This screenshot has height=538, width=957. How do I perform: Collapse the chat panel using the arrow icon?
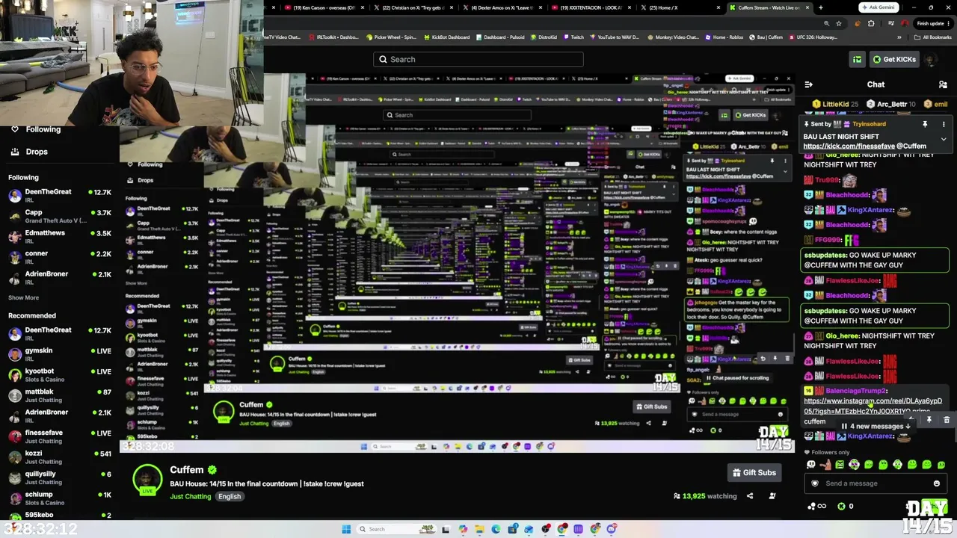pyautogui.click(x=808, y=84)
